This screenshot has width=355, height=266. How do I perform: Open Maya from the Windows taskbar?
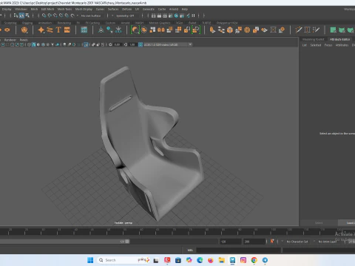pos(232,260)
